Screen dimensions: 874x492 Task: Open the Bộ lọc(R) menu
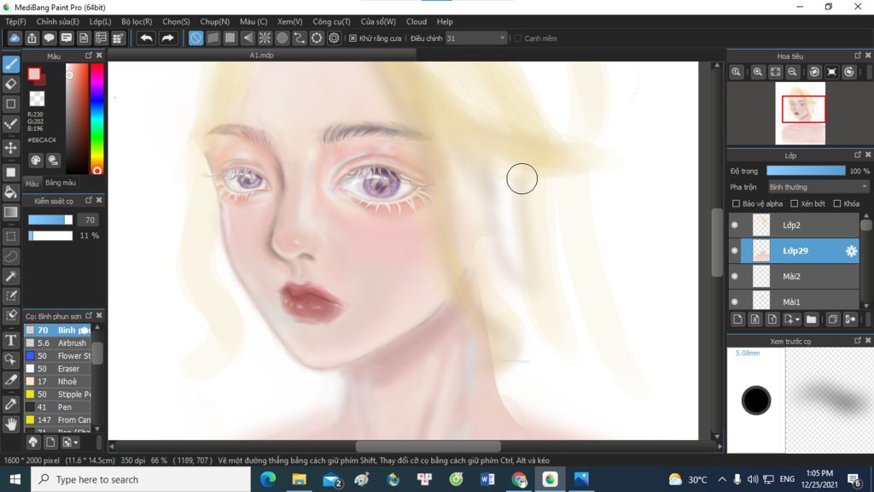[137, 21]
